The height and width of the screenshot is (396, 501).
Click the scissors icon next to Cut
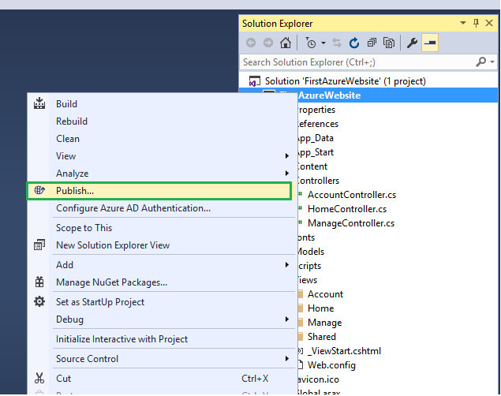coord(39,379)
